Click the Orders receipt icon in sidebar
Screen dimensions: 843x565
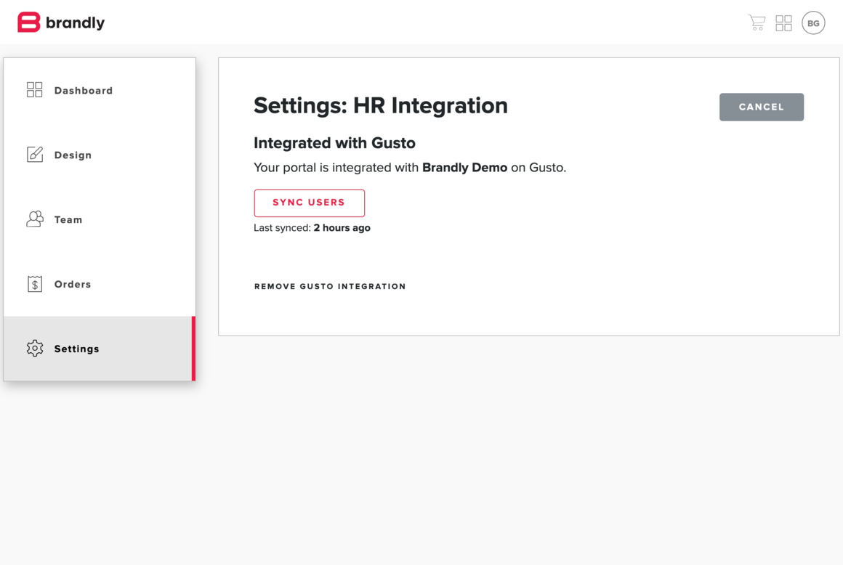[x=34, y=283]
